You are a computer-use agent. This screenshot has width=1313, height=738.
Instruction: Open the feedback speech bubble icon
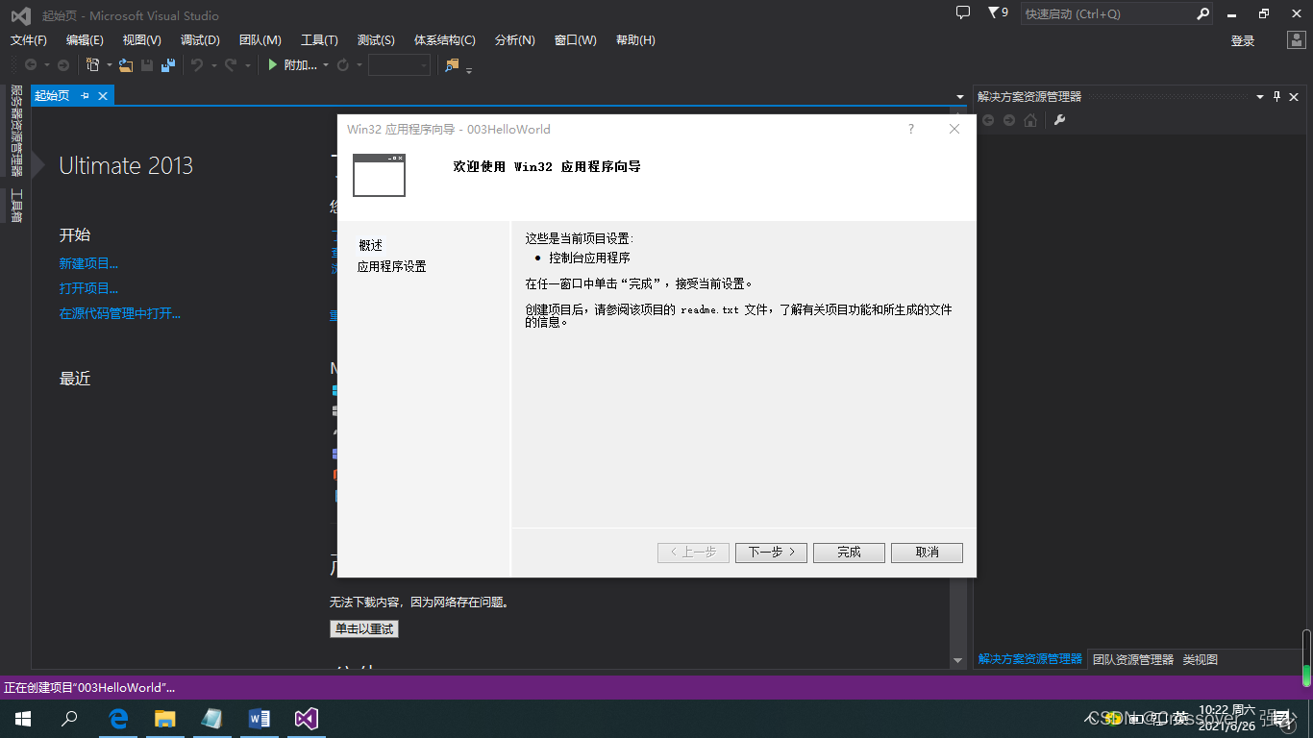(x=963, y=13)
